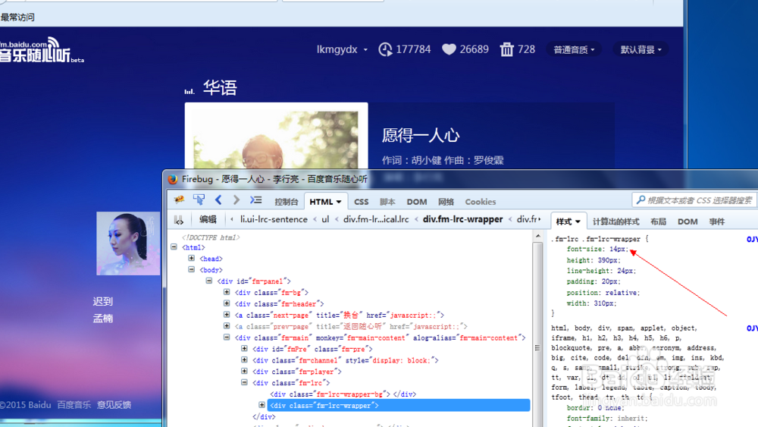Click the trash can icon on Baidu page

pyautogui.click(x=506, y=49)
